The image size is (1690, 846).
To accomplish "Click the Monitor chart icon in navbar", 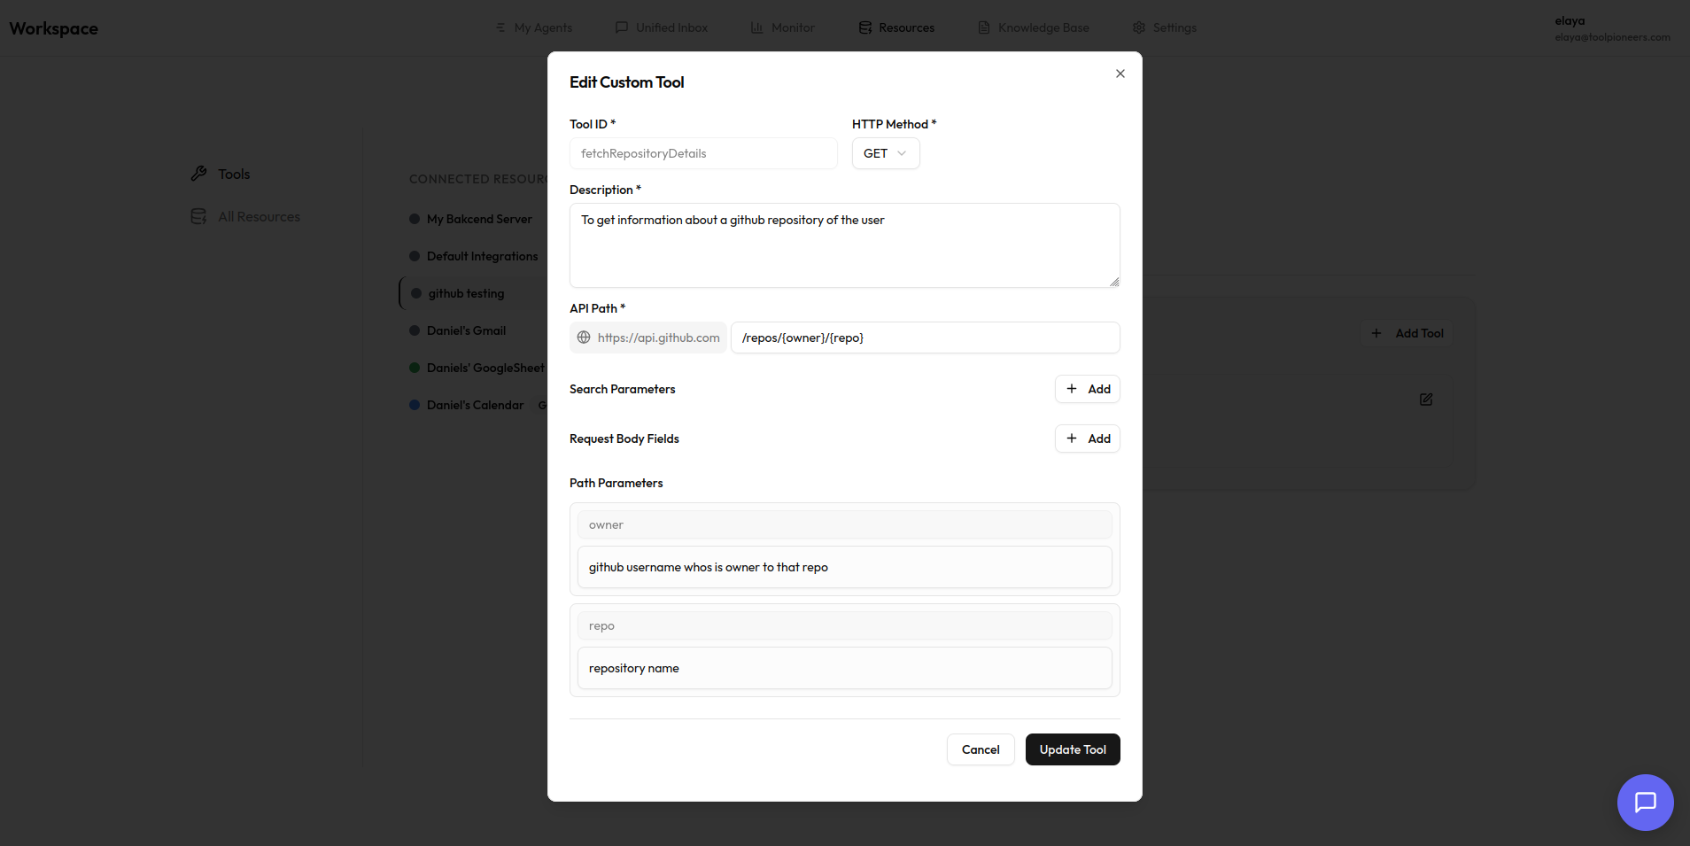I will 757,27.
